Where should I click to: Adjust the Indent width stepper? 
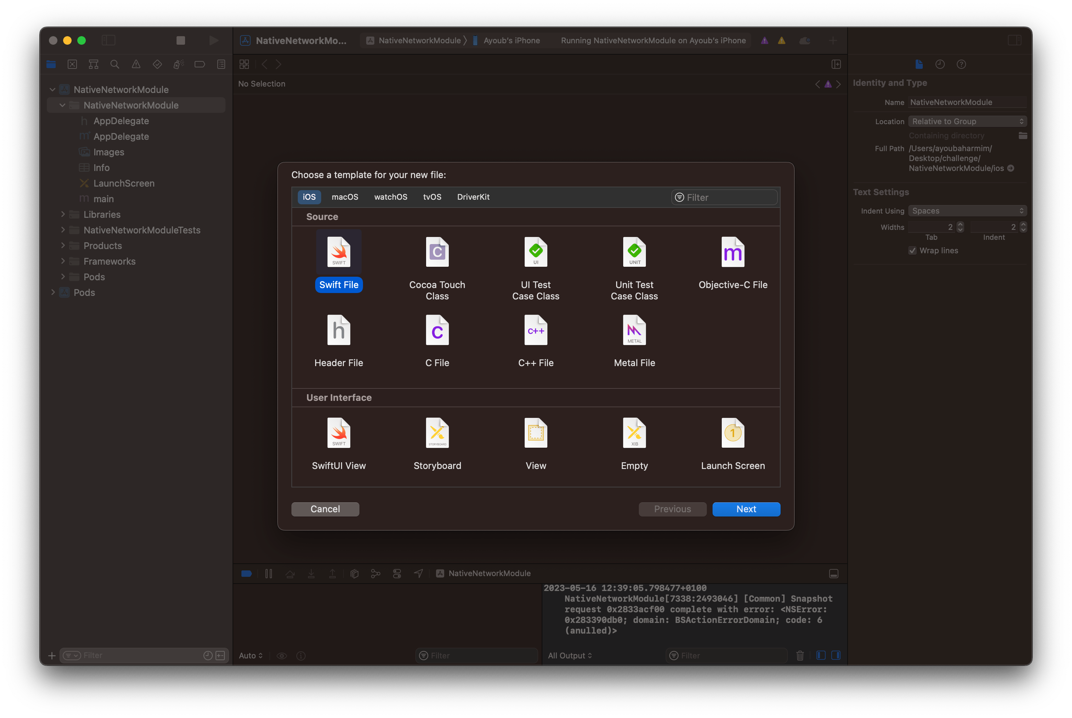[1023, 227]
